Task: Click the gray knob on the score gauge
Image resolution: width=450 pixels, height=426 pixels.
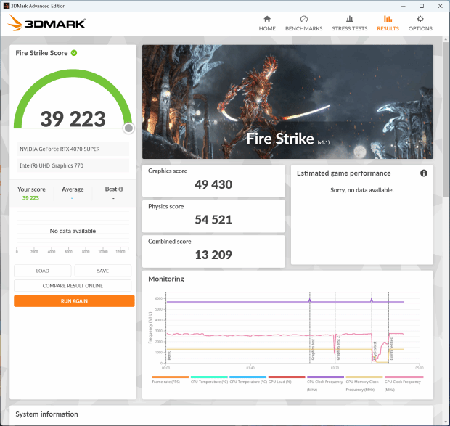Action: (129, 128)
